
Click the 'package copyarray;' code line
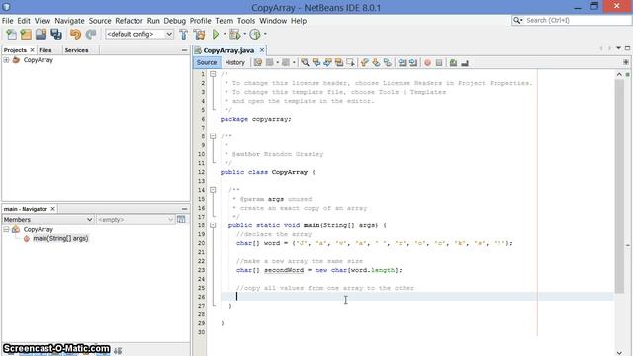tap(255, 119)
